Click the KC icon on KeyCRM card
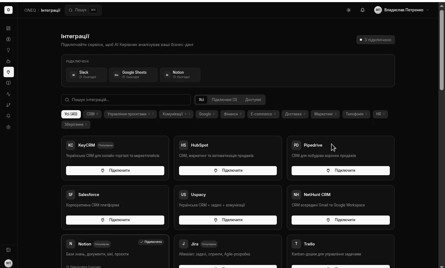Image resolution: width=445 pixels, height=268 pixels. 71,145
